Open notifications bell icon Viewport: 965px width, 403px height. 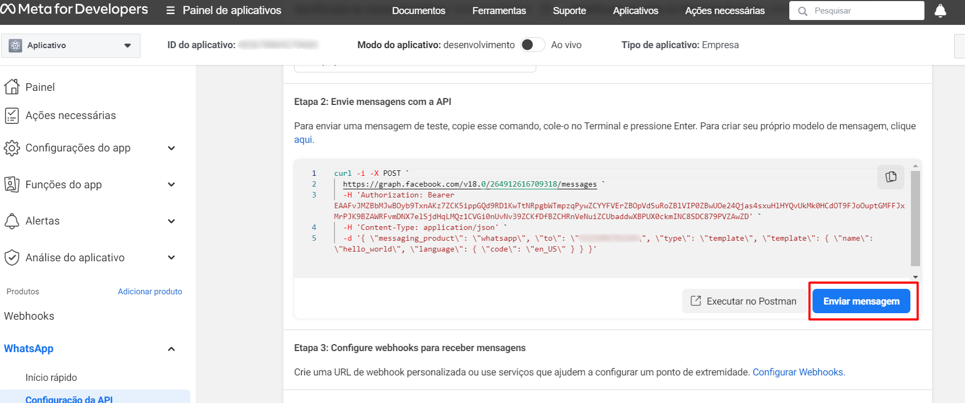click(940, 11)
